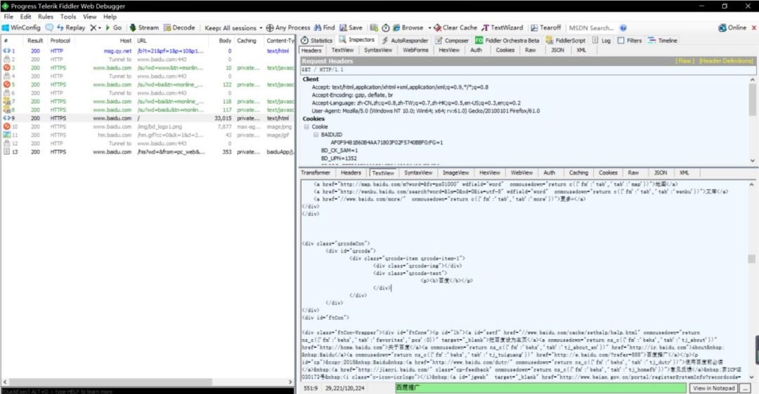Click the Online status indicator
The height and width of the screenshot is (394, 759).
(732, 27)
